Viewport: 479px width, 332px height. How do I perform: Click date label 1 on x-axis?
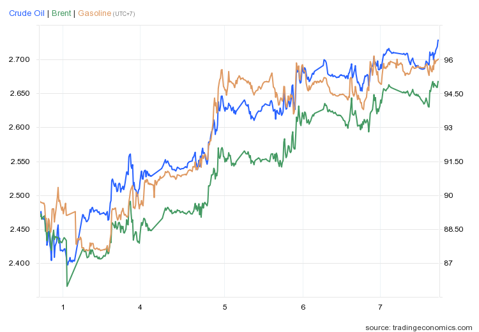[63, 307]
